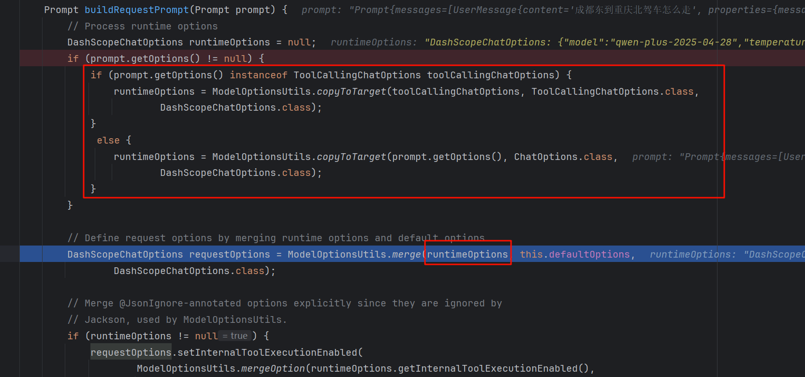Screen dimensions: 805x377
Task: Click the inline runtimeOptions debug hint on highlighted line
Action: coord(727,254)
